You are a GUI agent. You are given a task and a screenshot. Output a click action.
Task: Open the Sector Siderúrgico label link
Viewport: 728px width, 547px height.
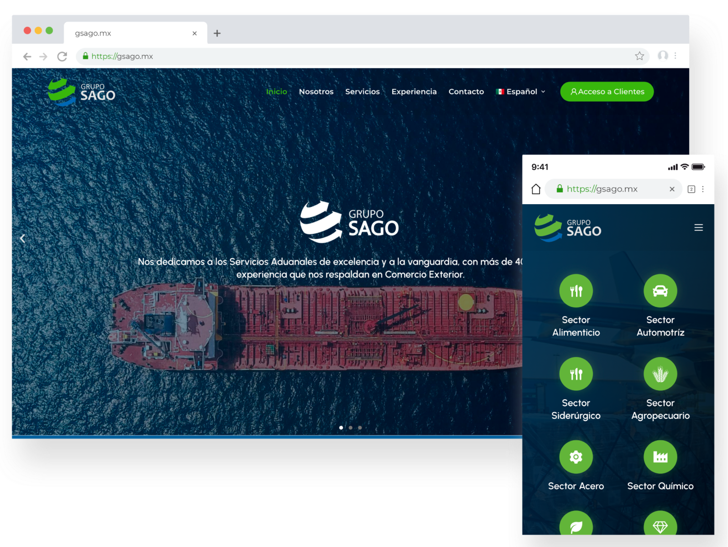(576, 409)
